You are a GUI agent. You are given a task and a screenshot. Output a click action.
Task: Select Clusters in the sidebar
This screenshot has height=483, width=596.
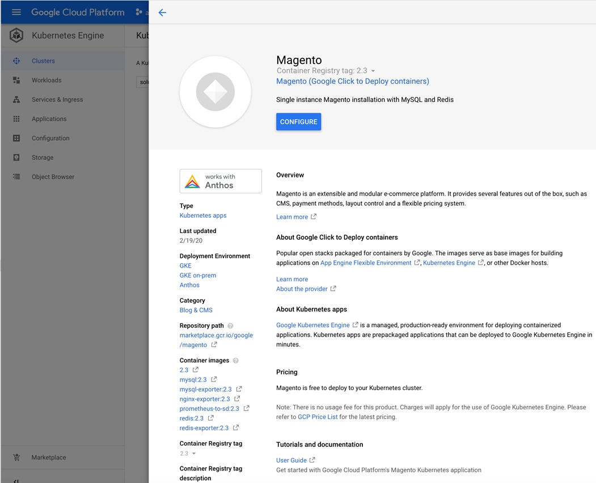click(62, 61)
